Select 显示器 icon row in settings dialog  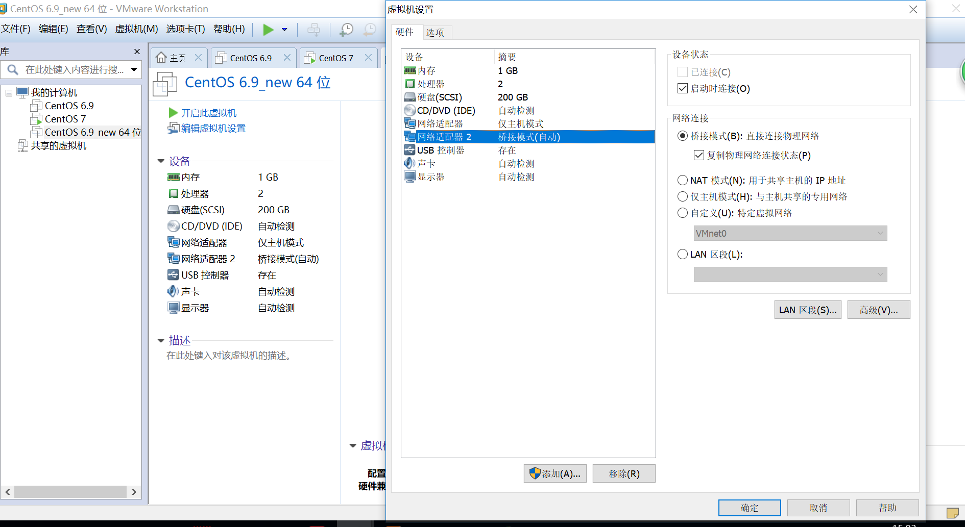click(410, 177)
